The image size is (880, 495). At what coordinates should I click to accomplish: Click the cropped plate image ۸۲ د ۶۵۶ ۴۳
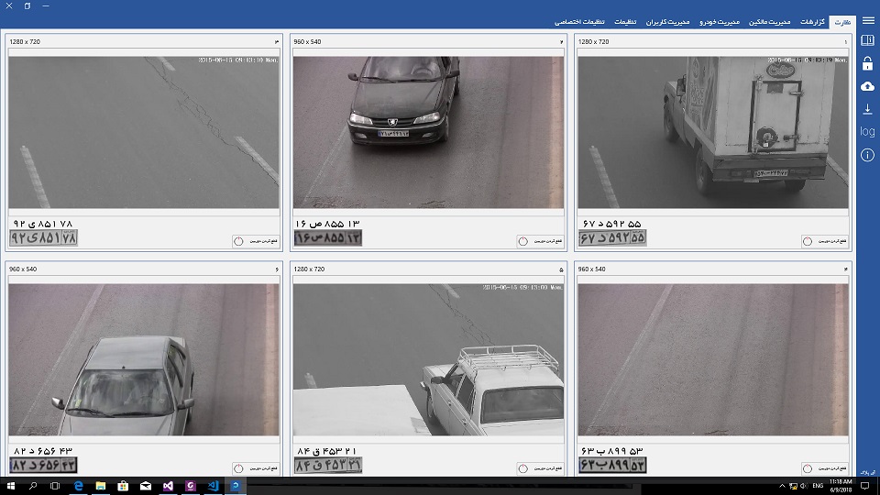point(43,466)
